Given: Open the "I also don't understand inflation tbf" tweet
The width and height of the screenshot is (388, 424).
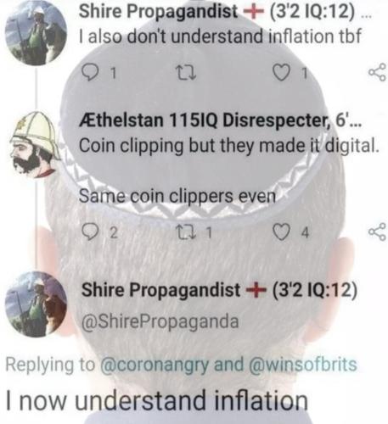Looking at the screenshot, I should pos(220,36).
